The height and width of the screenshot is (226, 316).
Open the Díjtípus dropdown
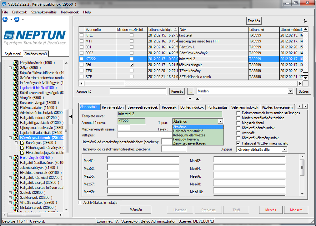284,150
